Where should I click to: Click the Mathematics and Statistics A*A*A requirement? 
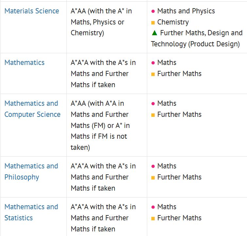[103, 218]
